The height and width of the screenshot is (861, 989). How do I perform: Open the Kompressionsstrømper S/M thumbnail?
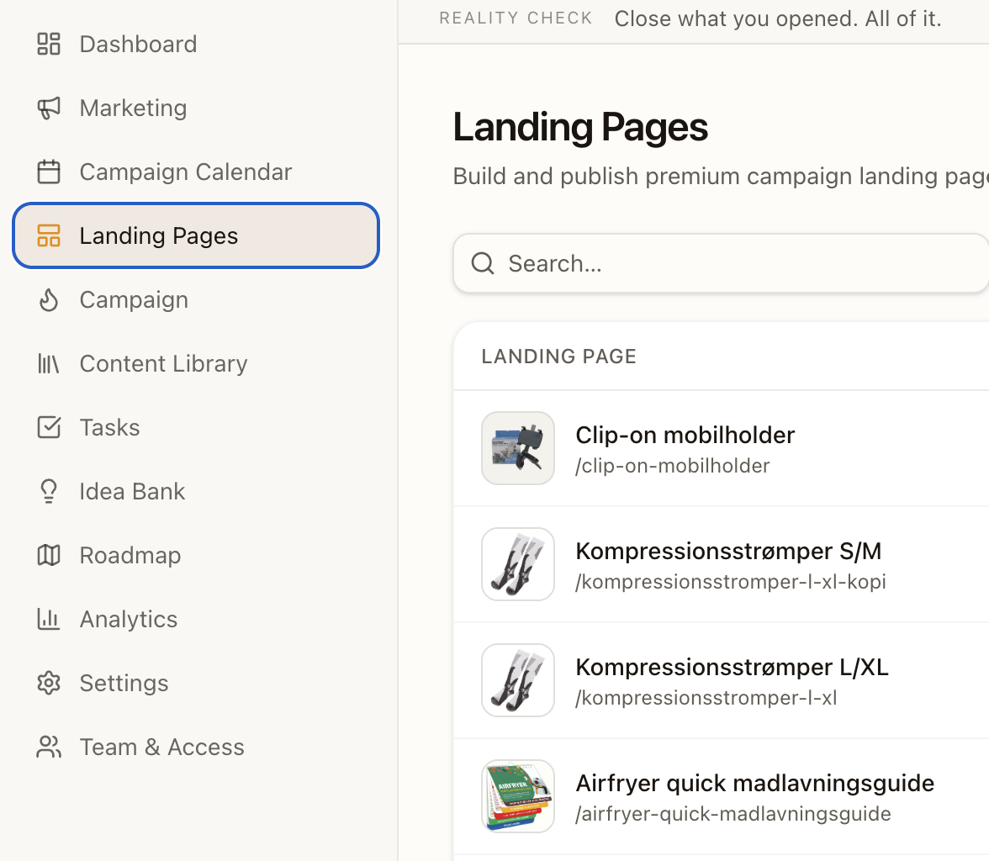click(518, 564)
